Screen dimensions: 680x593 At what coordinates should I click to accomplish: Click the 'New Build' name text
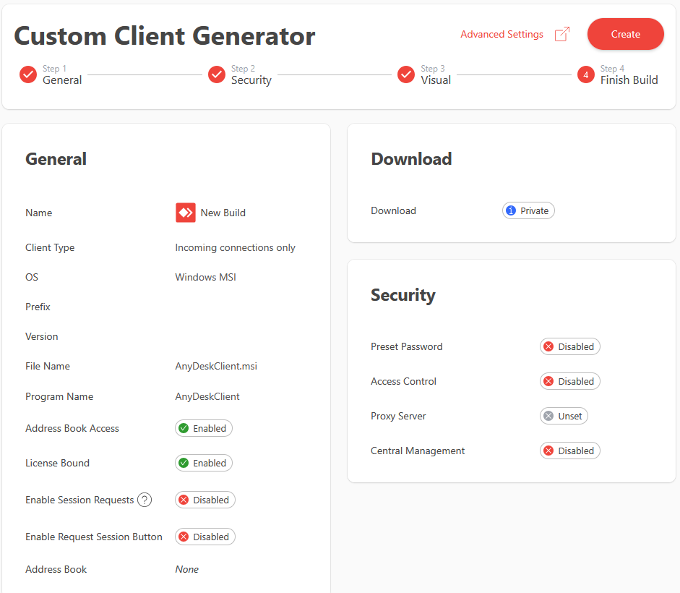coord(223,213)
